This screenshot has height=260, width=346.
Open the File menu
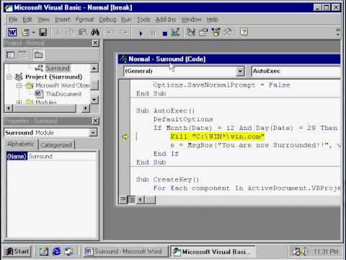tap(13, 19)
